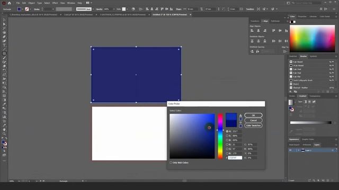Open the recolor artwork icon in control bar
The width and height of the screenshot is (339, 190).
point(133,9)
